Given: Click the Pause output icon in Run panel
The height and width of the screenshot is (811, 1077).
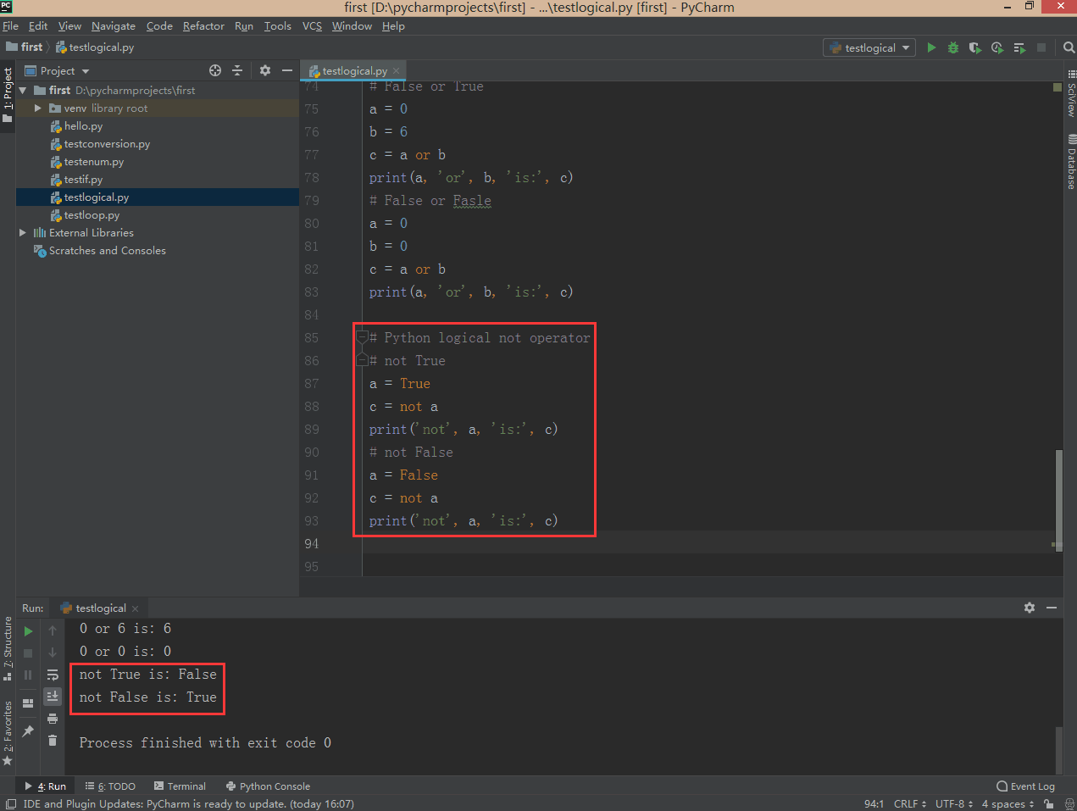Looking at the screenshot, I should [28, 675].
